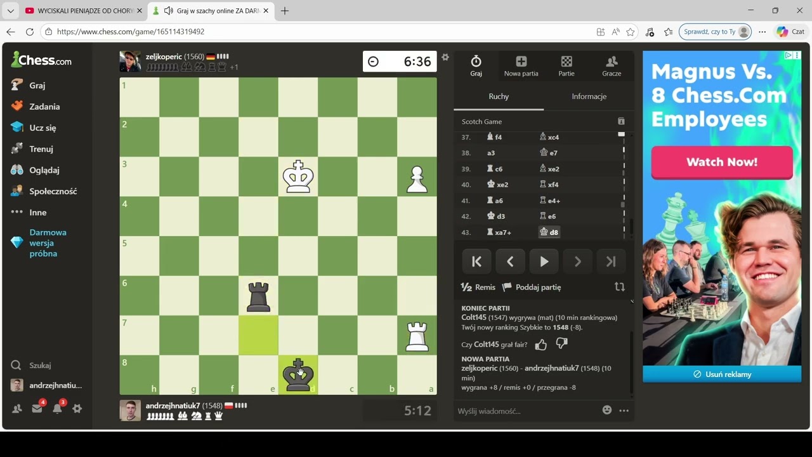Open Partie tab

(x=566, y=65)
